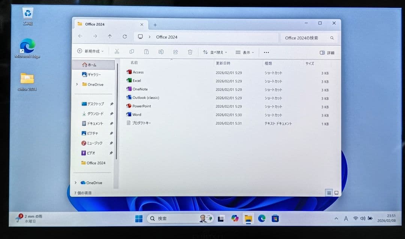Image resolution: width=405 pixels, height=239 pixels.
Task: Click inside the Office 2024 search box
Action: pyautogui.click(x=307, y=37)
